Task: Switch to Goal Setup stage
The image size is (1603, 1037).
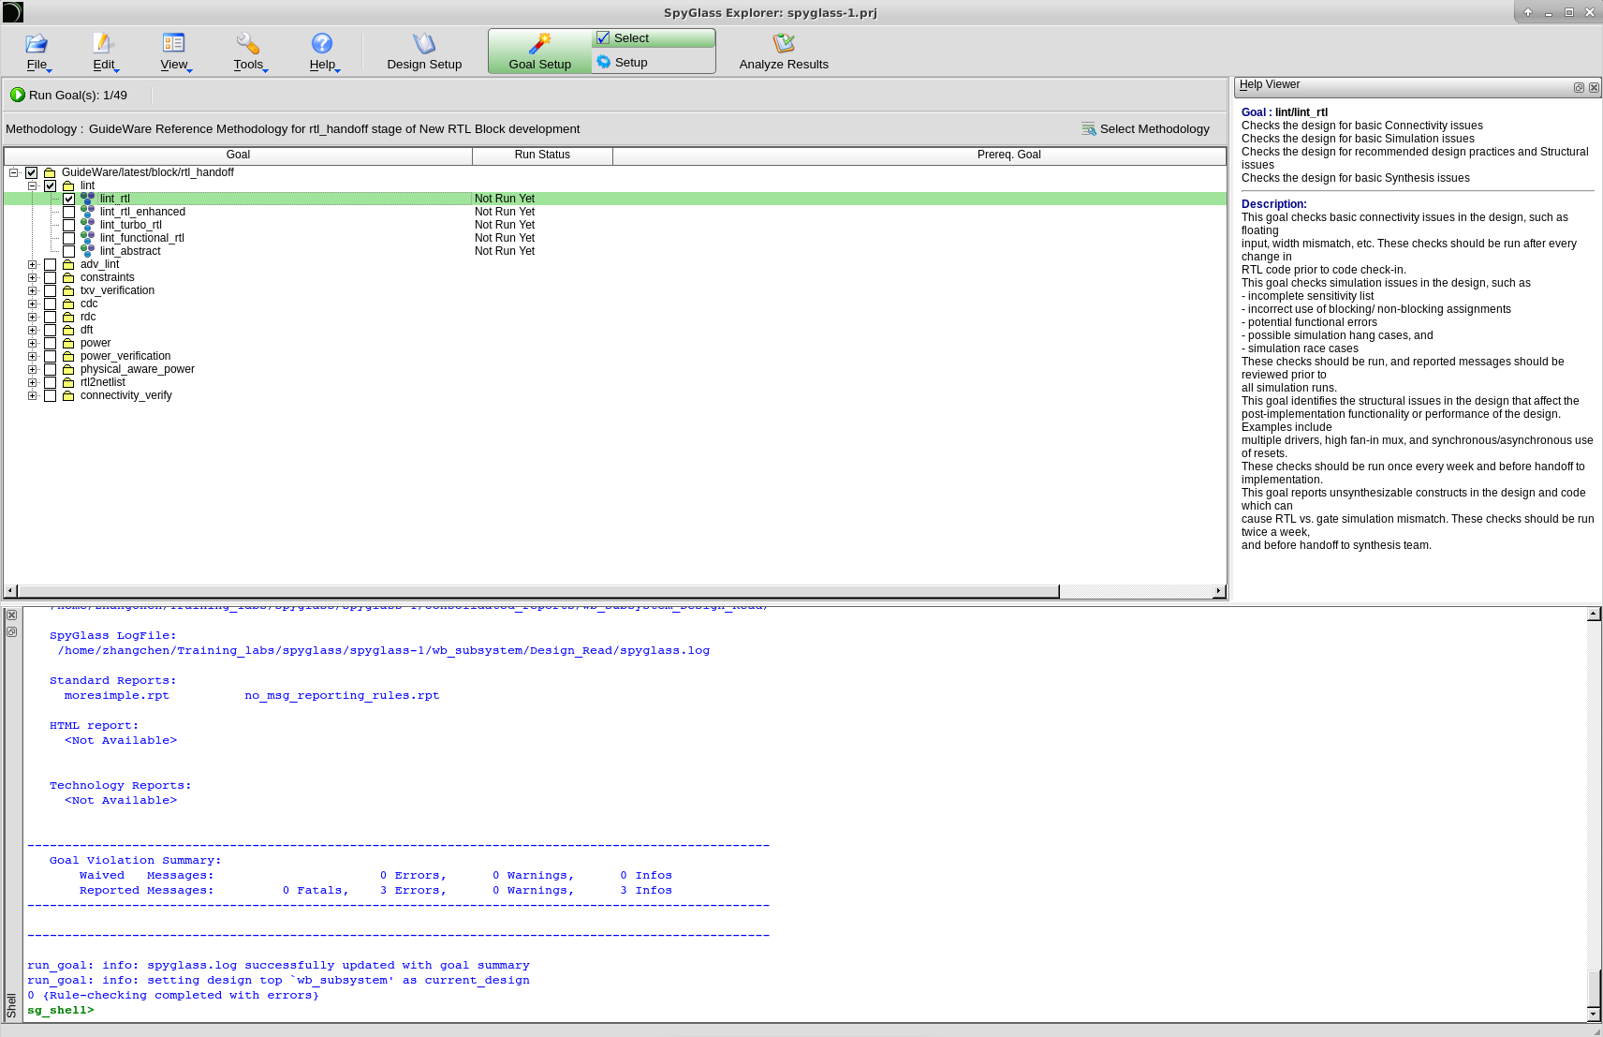Action: pyautogui.click(x=539, y=52)
